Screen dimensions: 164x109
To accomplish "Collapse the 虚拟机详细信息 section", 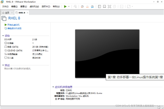I will 53,87.
